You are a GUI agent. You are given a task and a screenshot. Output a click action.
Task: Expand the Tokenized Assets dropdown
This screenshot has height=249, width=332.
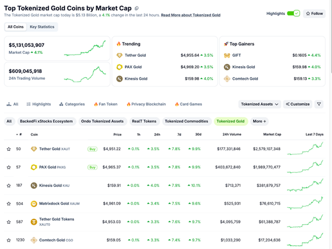click(259, 104)
